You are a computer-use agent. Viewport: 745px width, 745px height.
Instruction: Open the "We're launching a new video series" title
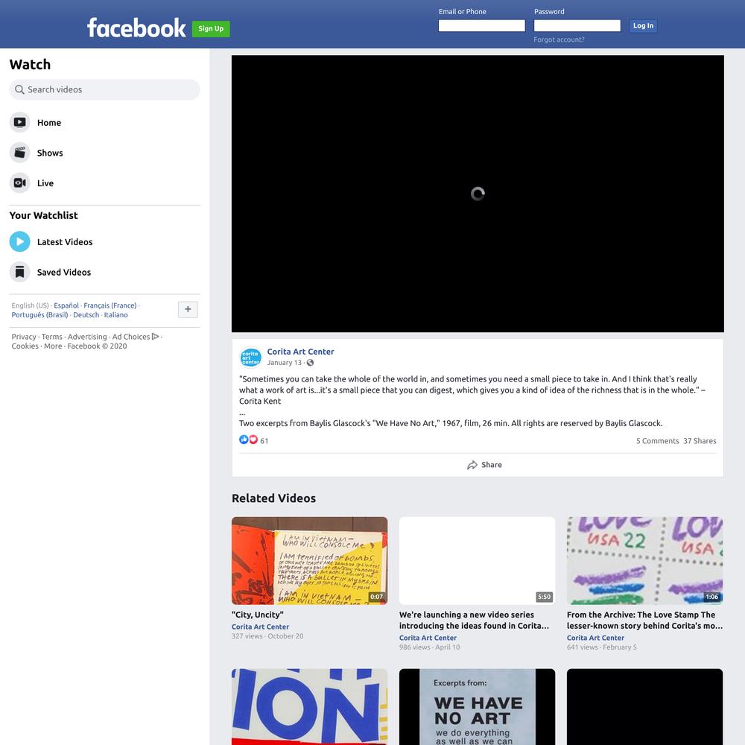click(474, 620)
